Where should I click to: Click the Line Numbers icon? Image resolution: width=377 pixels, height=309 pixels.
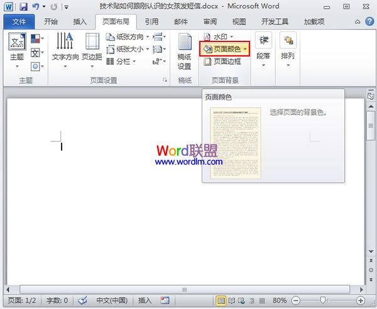(x=159, y=50)
